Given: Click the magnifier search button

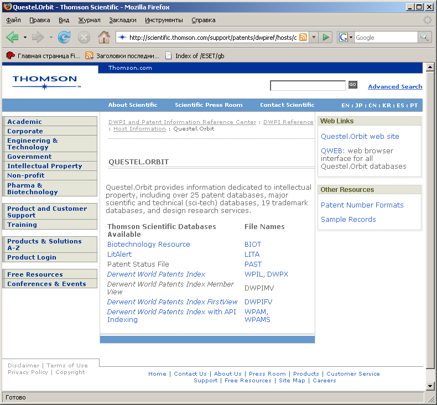Looking at the screenshot, I should 424,37.
